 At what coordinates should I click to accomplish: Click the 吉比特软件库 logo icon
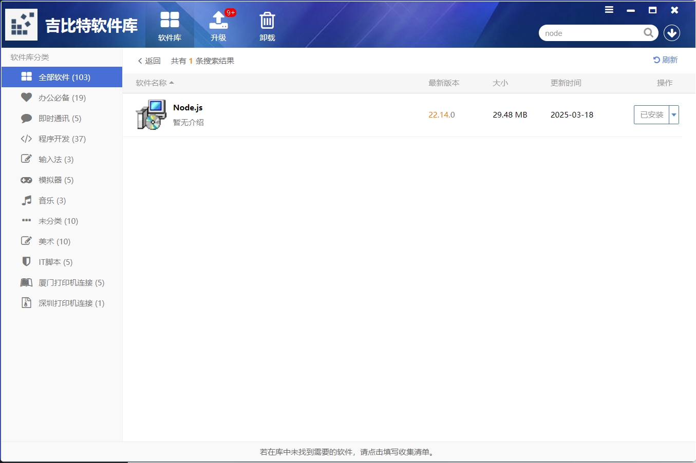point(22,25)
